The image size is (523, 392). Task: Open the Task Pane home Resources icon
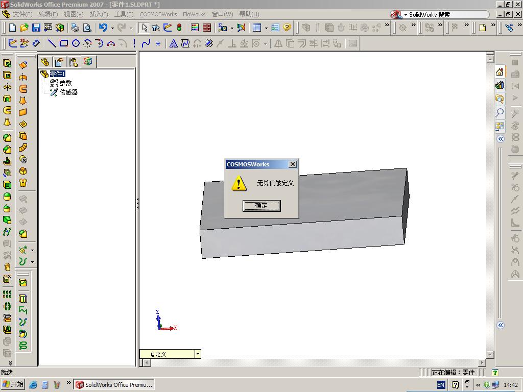click(500, 71)
